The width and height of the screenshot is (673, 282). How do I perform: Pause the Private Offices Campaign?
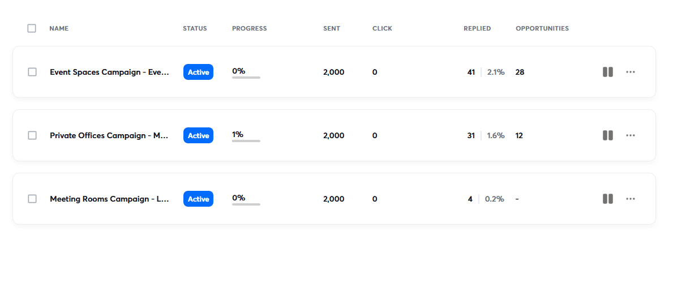coord(607,135)
